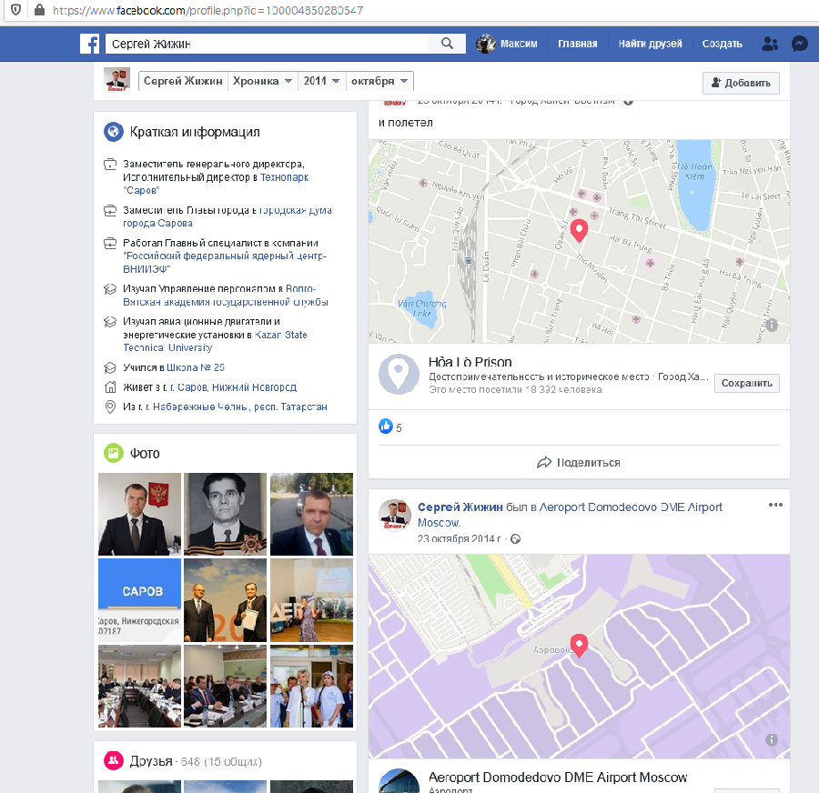Open the Messenger icon
819x793 pixels.
[x=799, y=44]
